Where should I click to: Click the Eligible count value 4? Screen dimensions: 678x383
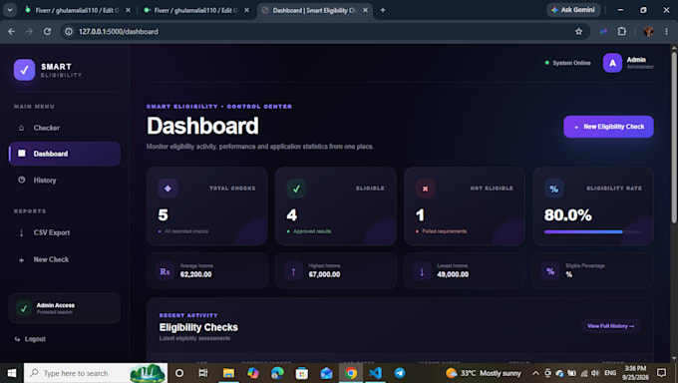tap(292, 215)
